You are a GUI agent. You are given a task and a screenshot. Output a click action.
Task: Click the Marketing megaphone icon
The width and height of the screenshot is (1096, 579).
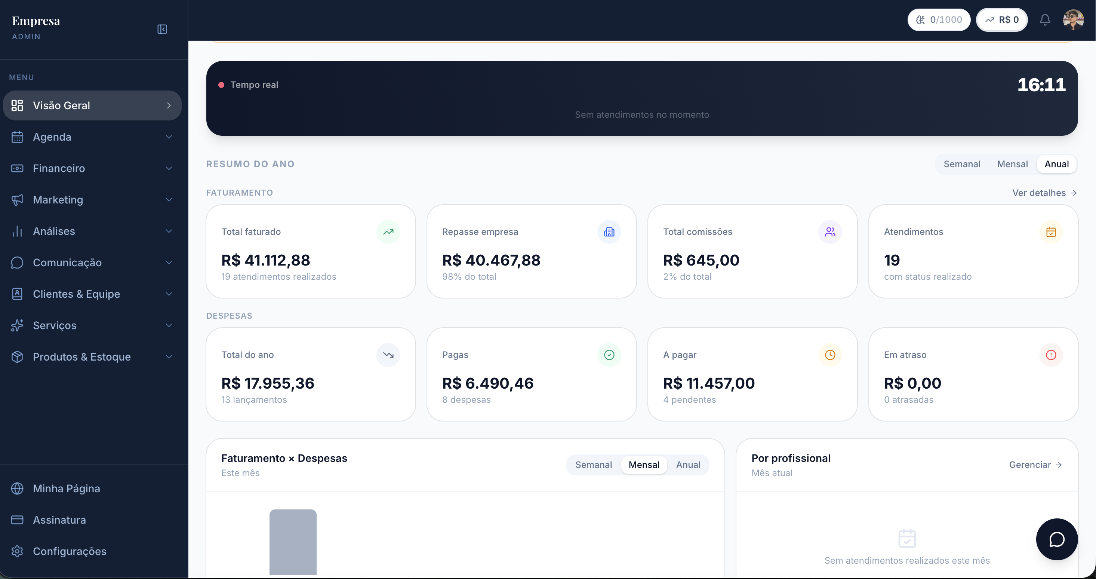(x=17, y=200)
